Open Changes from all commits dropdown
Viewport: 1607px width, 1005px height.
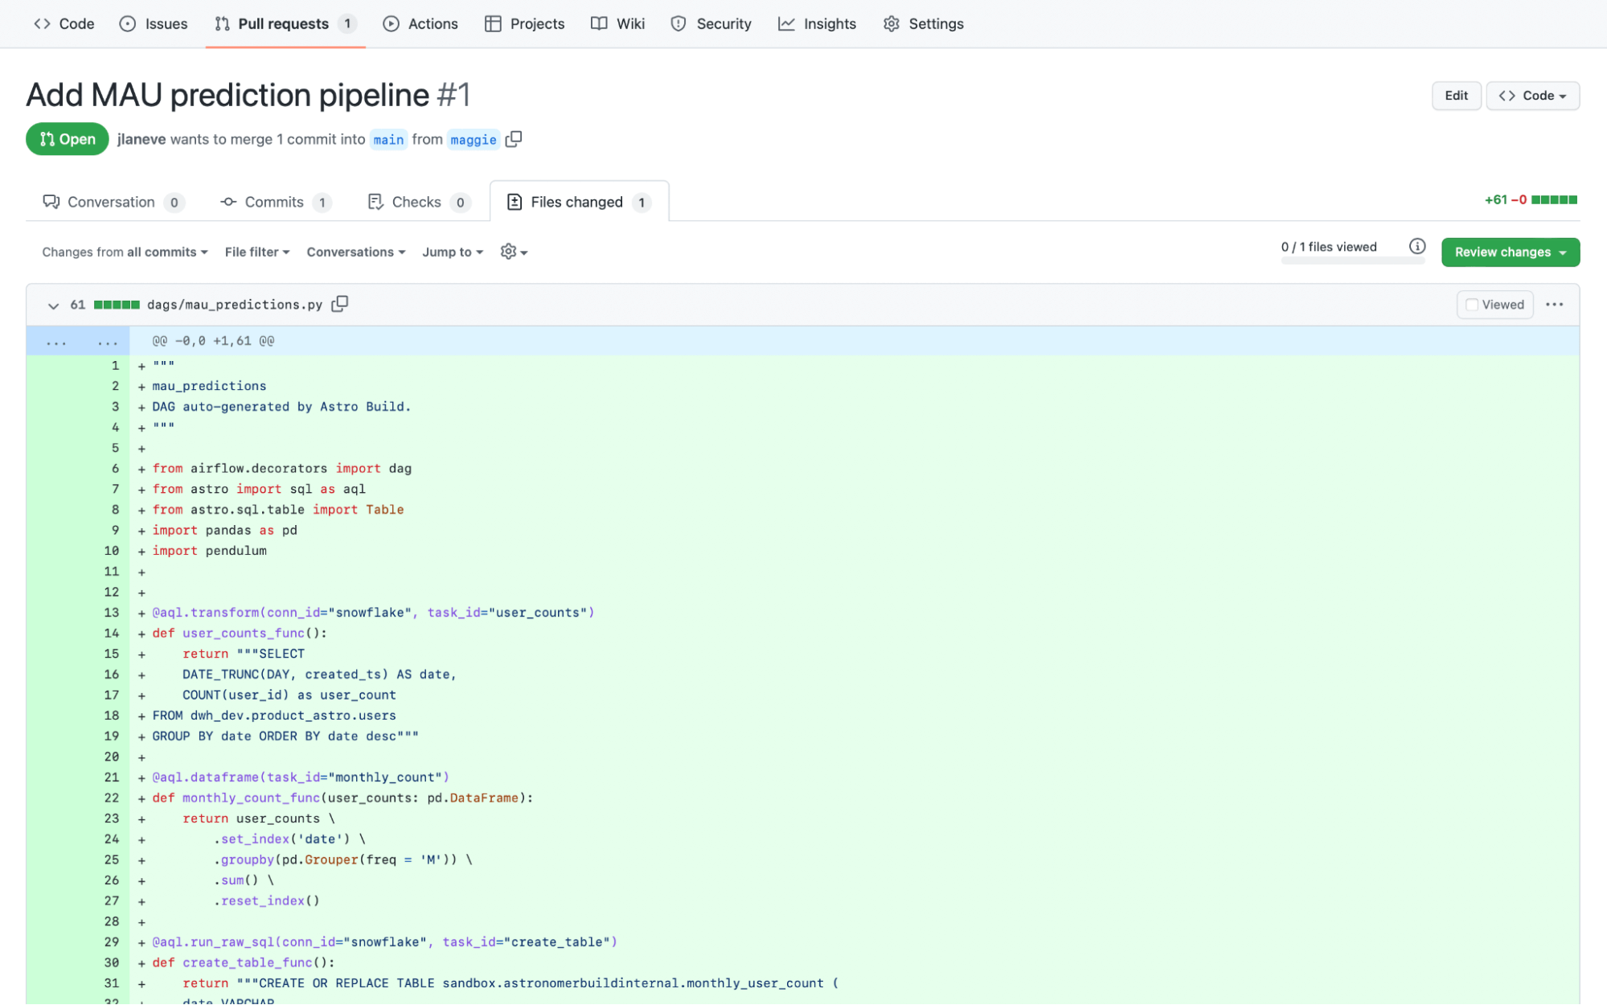coord(125,252)
